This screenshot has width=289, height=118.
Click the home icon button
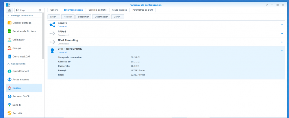[9, 10]
